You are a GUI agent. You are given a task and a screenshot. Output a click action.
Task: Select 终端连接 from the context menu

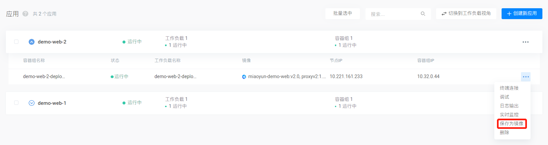coord(509,88)
